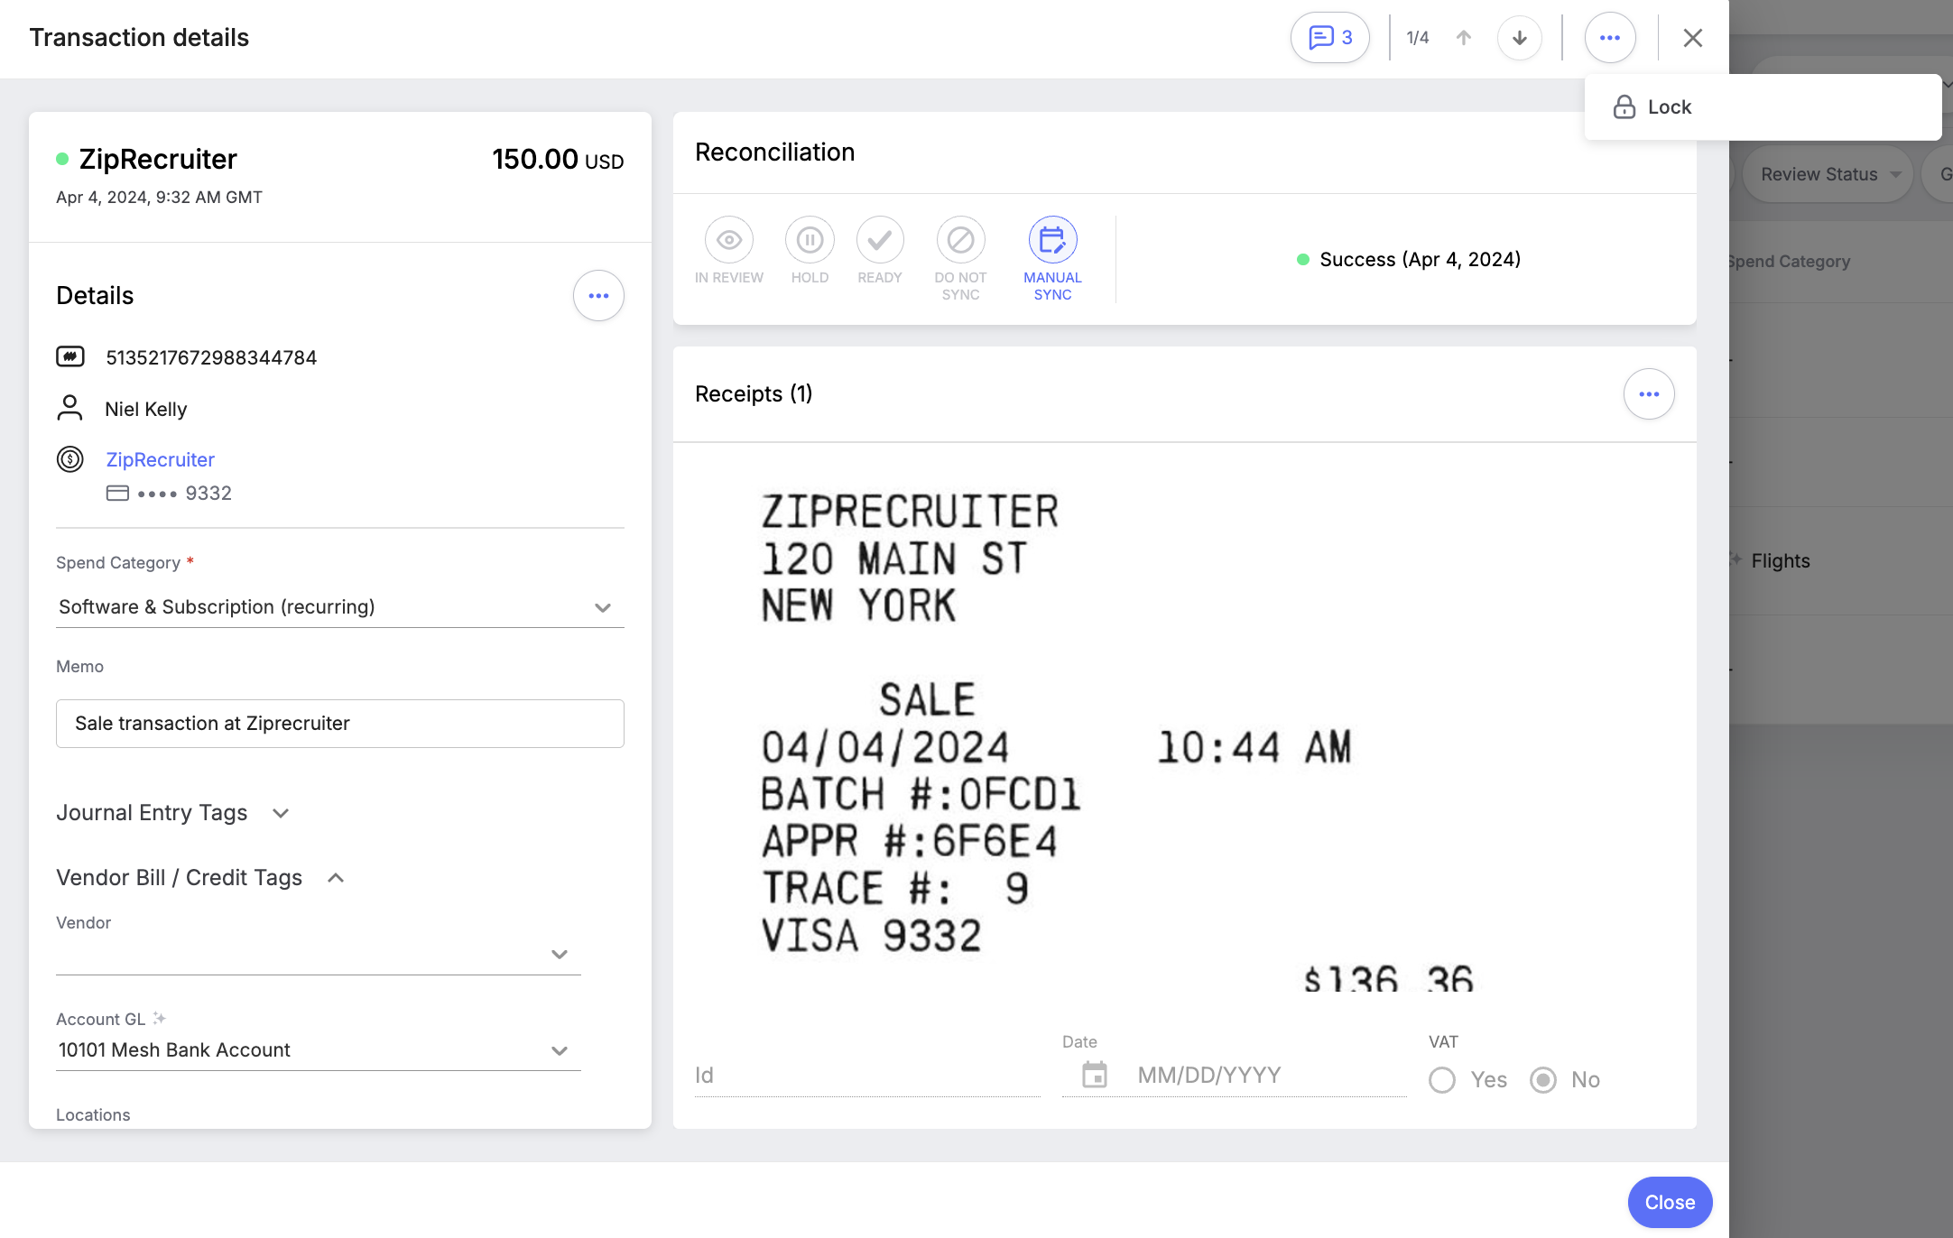1953x1238 pixels.
Task: Open the comments bubble showing 3
Action: click(x=1329, y=38)
